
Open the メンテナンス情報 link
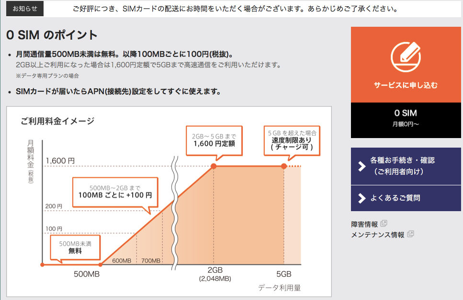pos(378,235)
